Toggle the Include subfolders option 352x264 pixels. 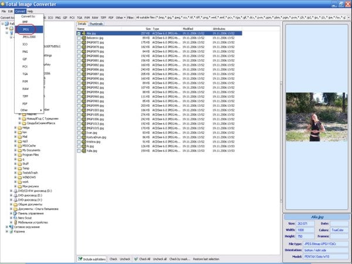(92, 259)
